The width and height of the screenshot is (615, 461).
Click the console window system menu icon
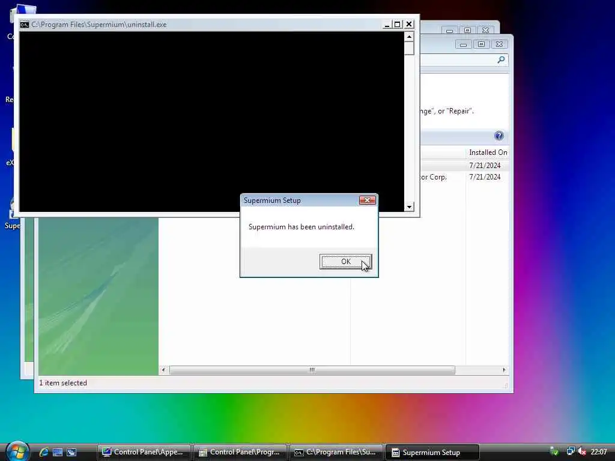click(24, 25)
